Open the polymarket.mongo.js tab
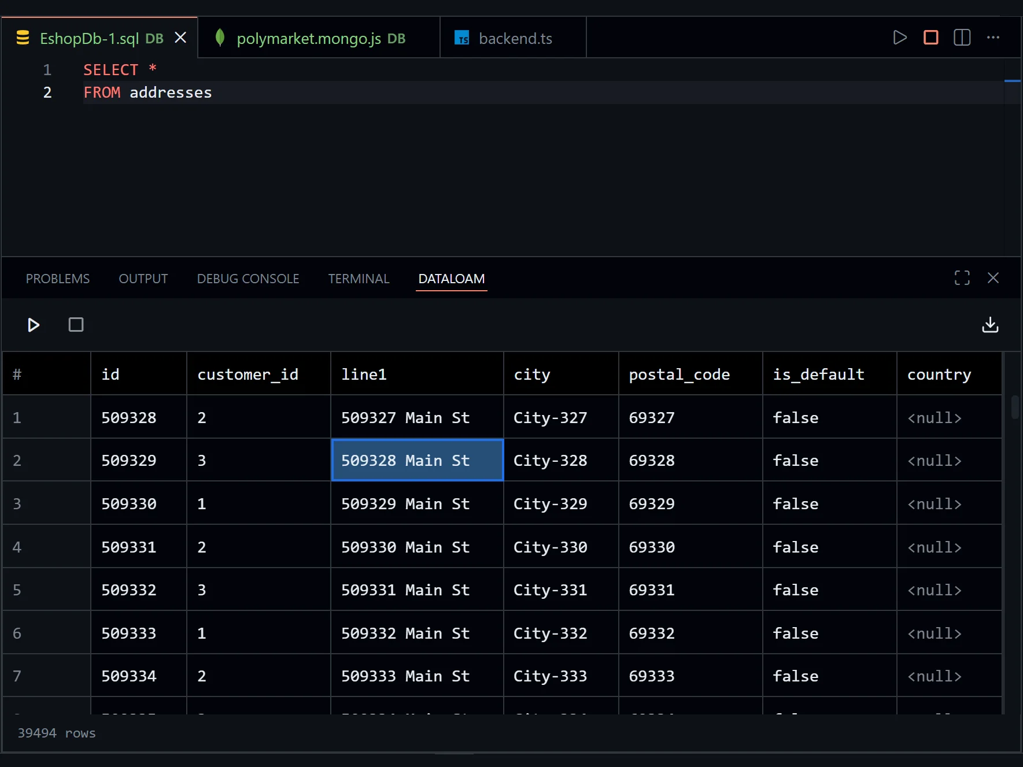This screenshot has width=1023, height=767. 319,38
